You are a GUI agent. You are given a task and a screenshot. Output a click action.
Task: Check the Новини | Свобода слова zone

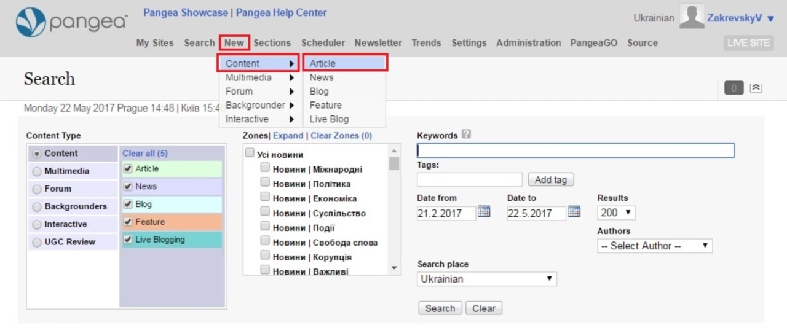(265, 241)
